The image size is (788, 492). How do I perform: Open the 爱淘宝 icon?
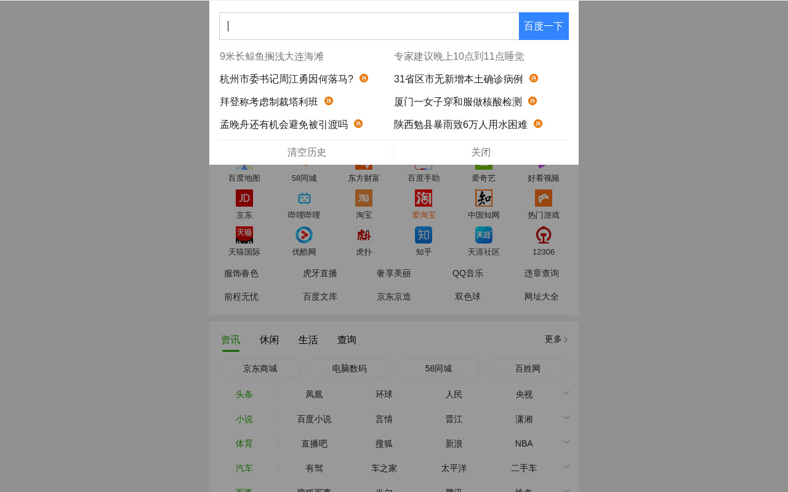(424, 198)
